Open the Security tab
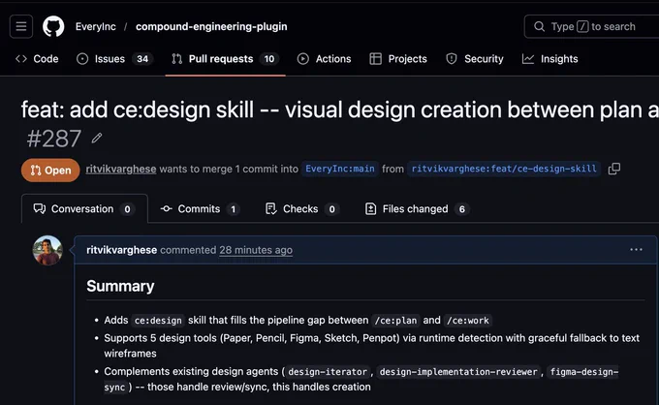This screenshot has width=659, height=405. point(475,59)
